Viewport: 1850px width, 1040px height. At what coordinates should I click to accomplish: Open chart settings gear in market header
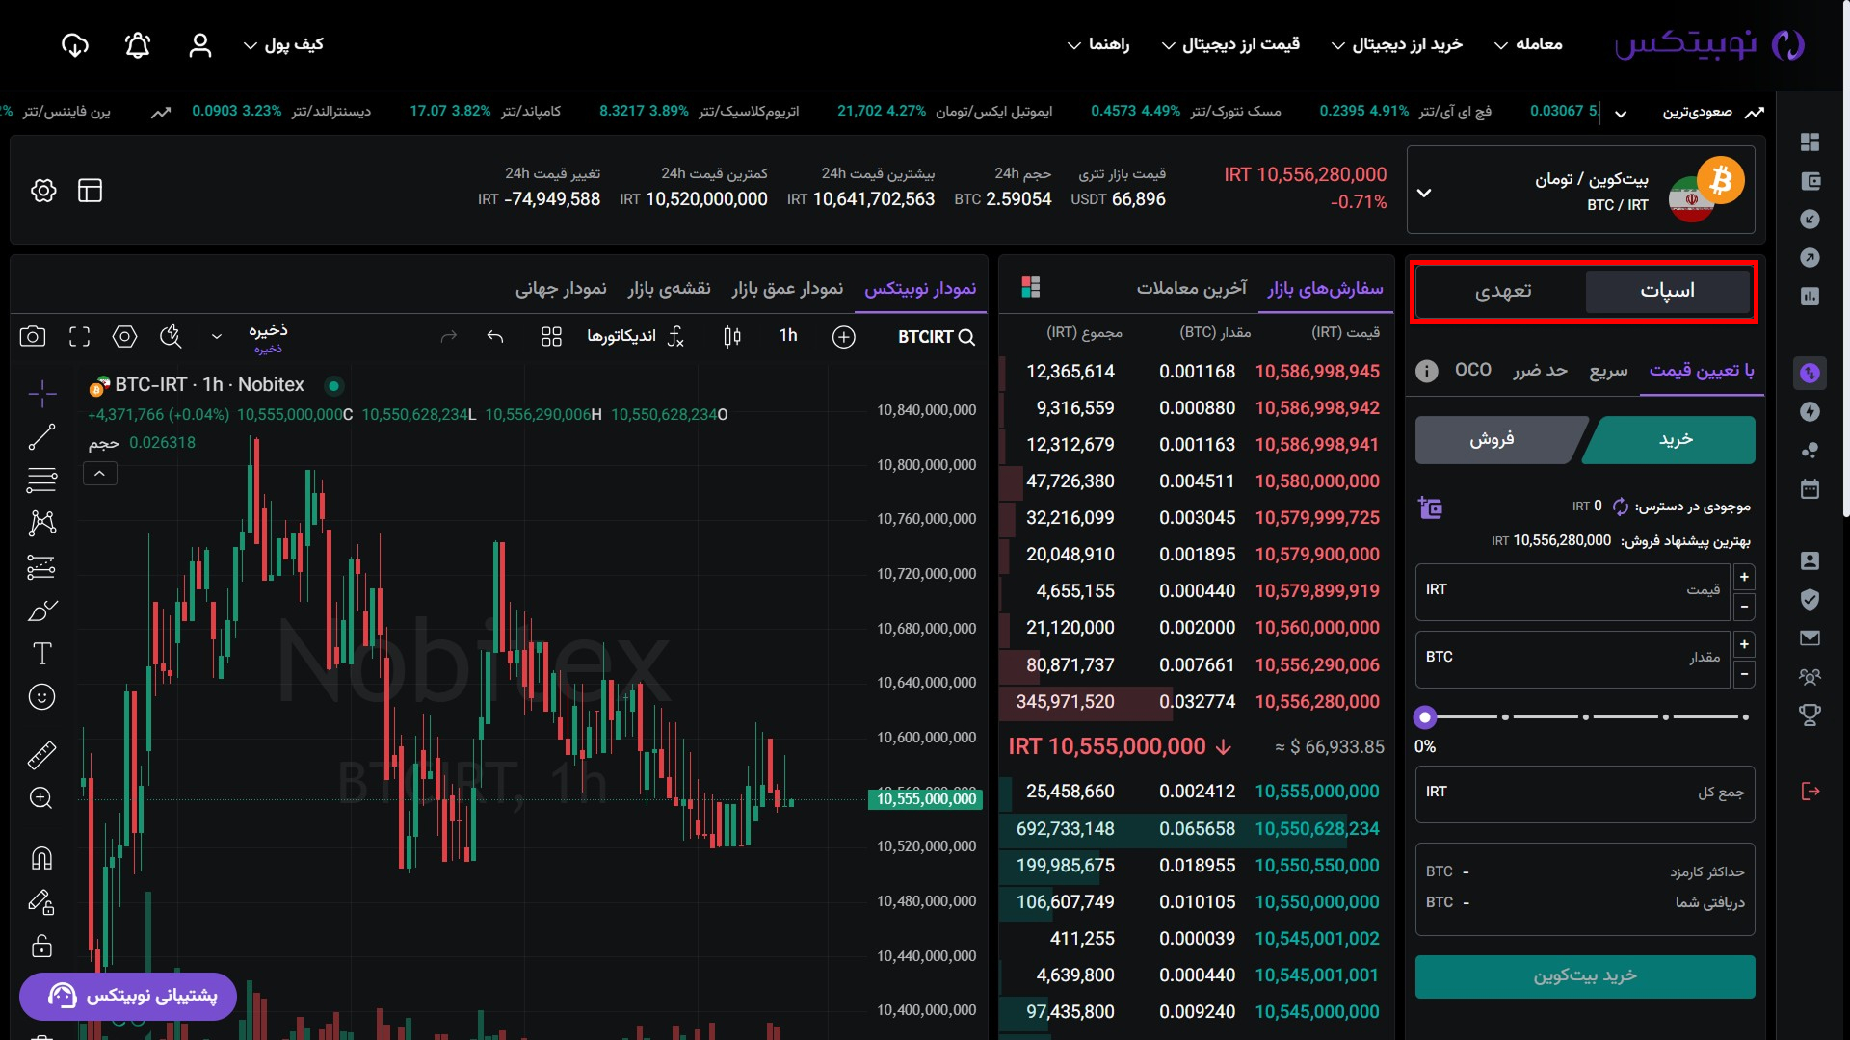pos(43,191)
